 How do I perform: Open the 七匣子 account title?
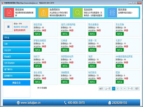point(119,41)
